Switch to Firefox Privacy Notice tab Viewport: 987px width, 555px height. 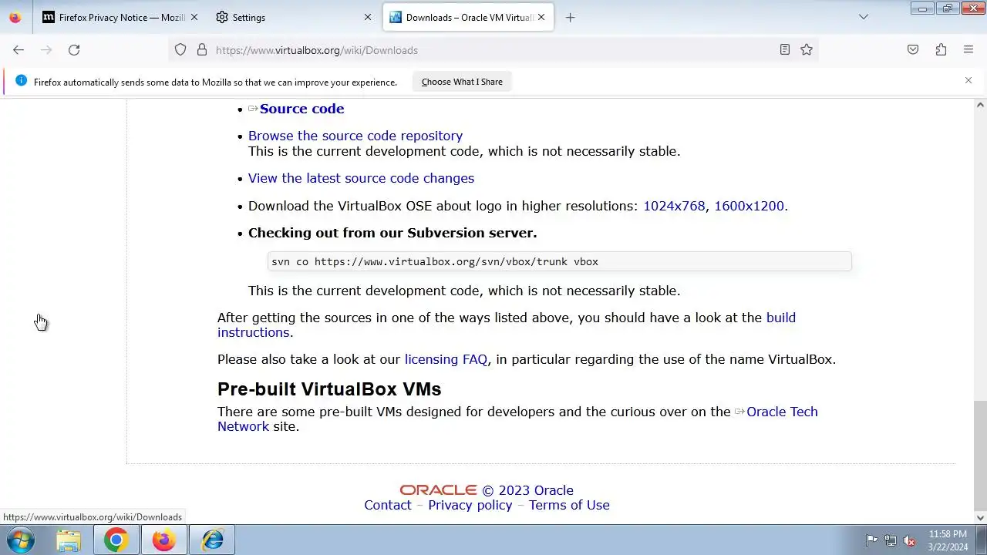(x=121, y=17)
